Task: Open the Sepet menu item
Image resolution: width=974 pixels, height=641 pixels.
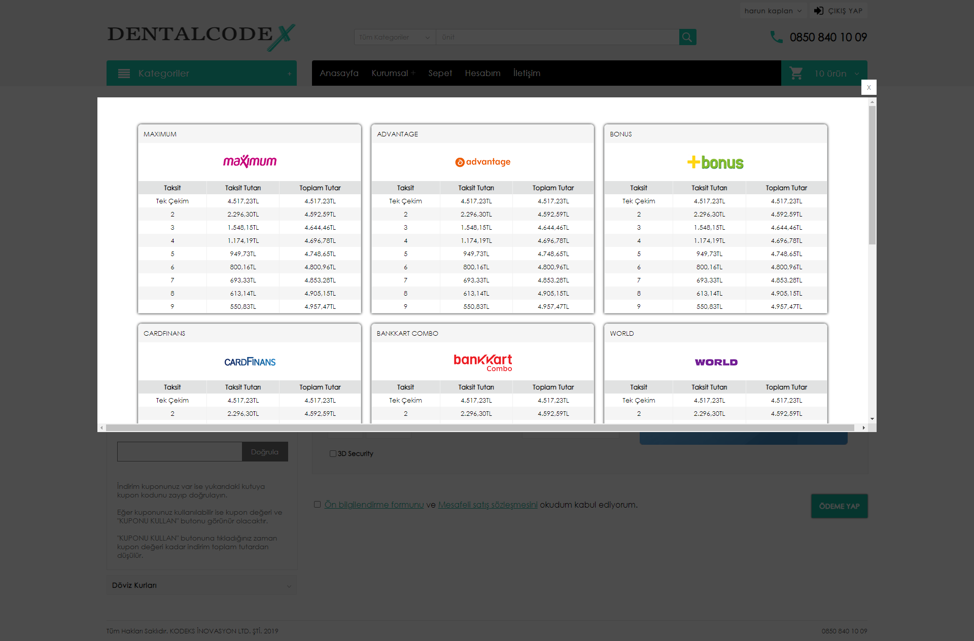Action: click(x=440, y=73)
